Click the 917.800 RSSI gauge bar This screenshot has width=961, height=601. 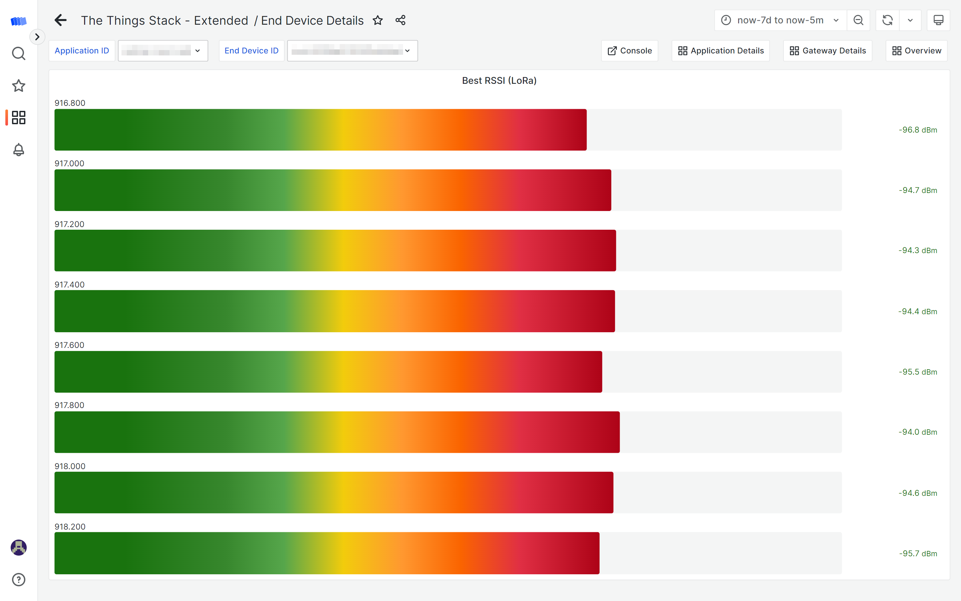[x=337, y=432]
